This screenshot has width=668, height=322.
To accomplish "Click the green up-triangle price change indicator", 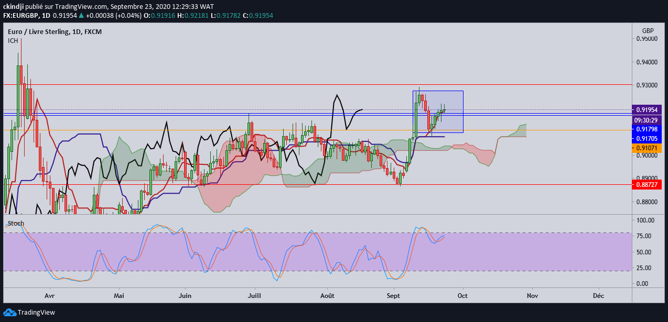I will pos(81,16).
